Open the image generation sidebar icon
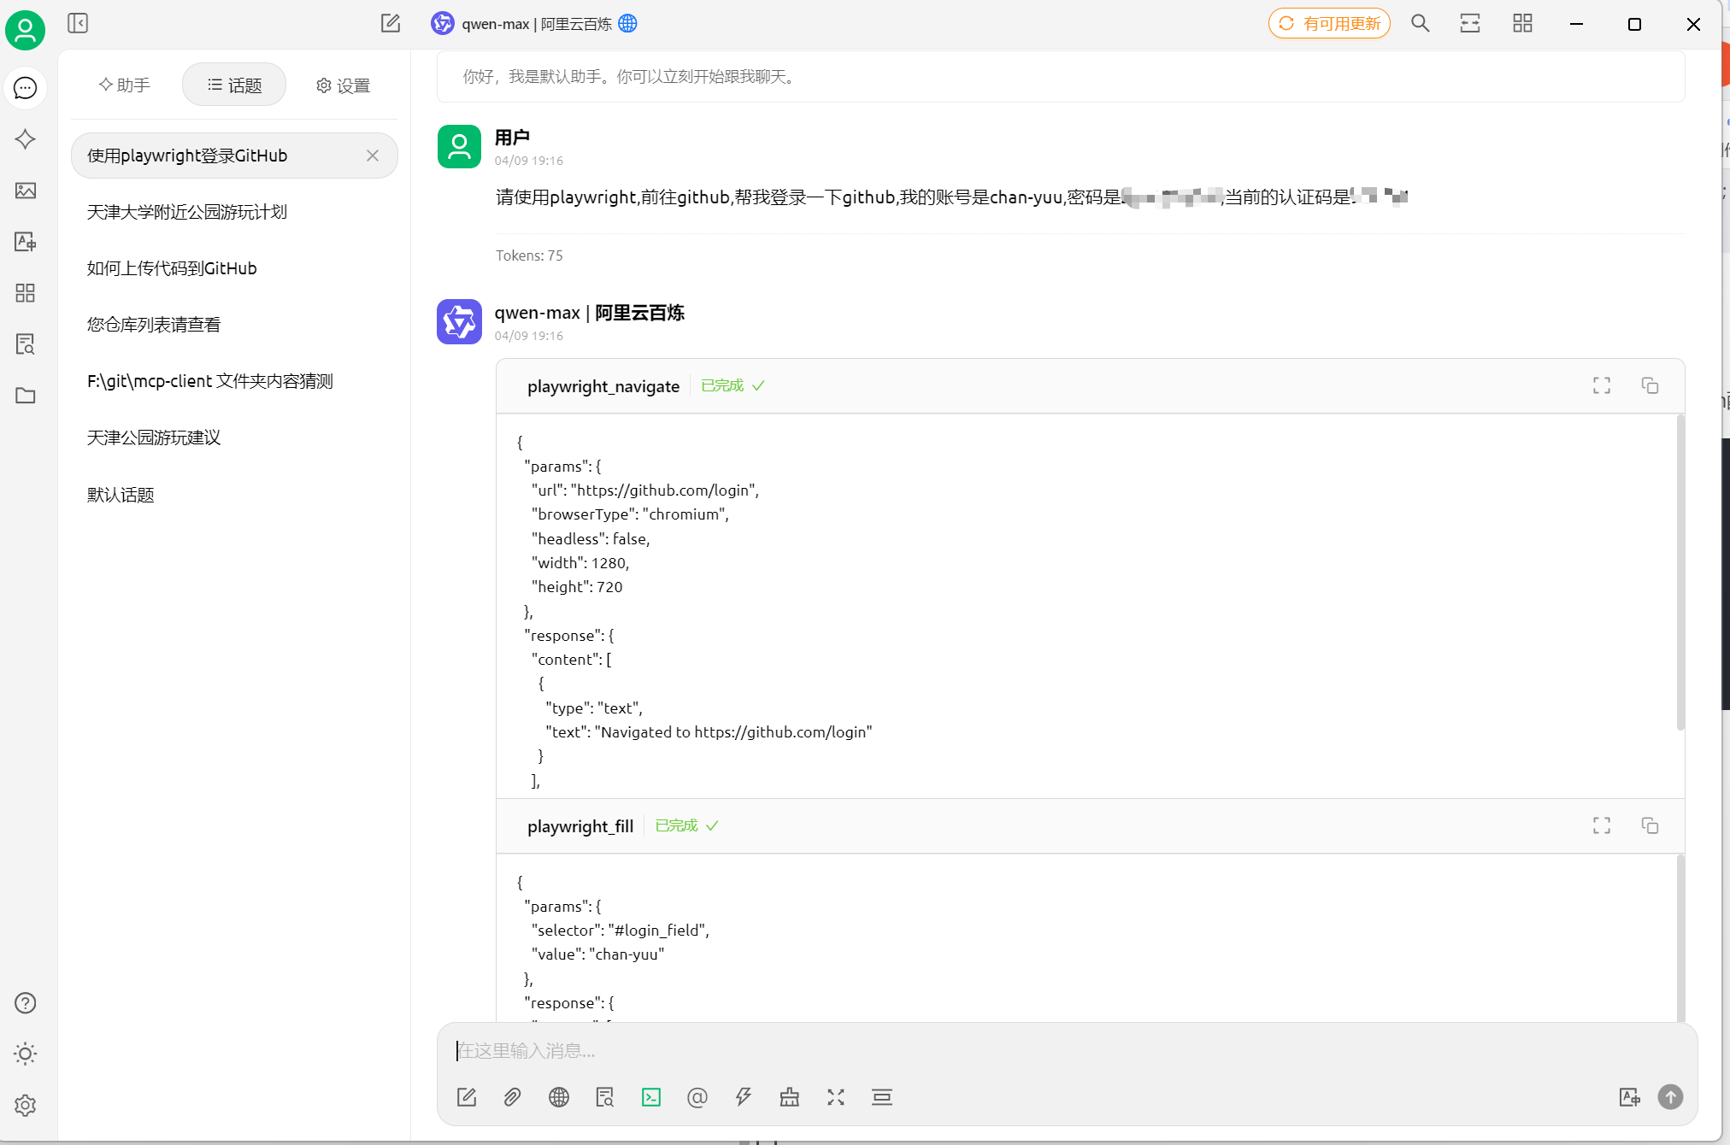This screenshot has width=1730, height=1145. click(26, 191)
